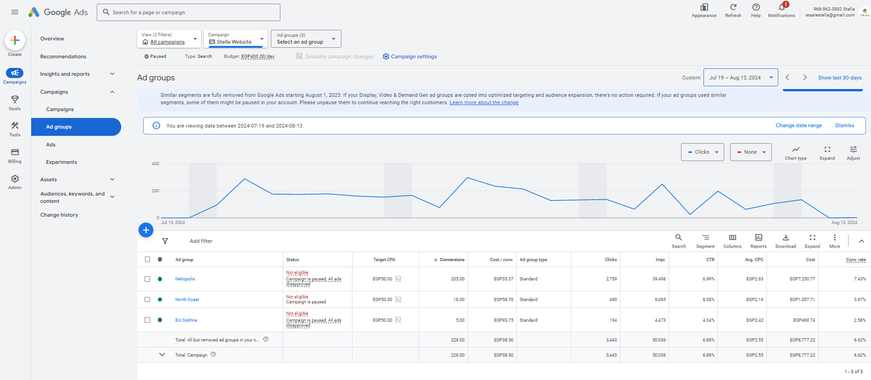This screenshot has width=871, height=380.
Task: Open Chart type options
Action: 795,152
